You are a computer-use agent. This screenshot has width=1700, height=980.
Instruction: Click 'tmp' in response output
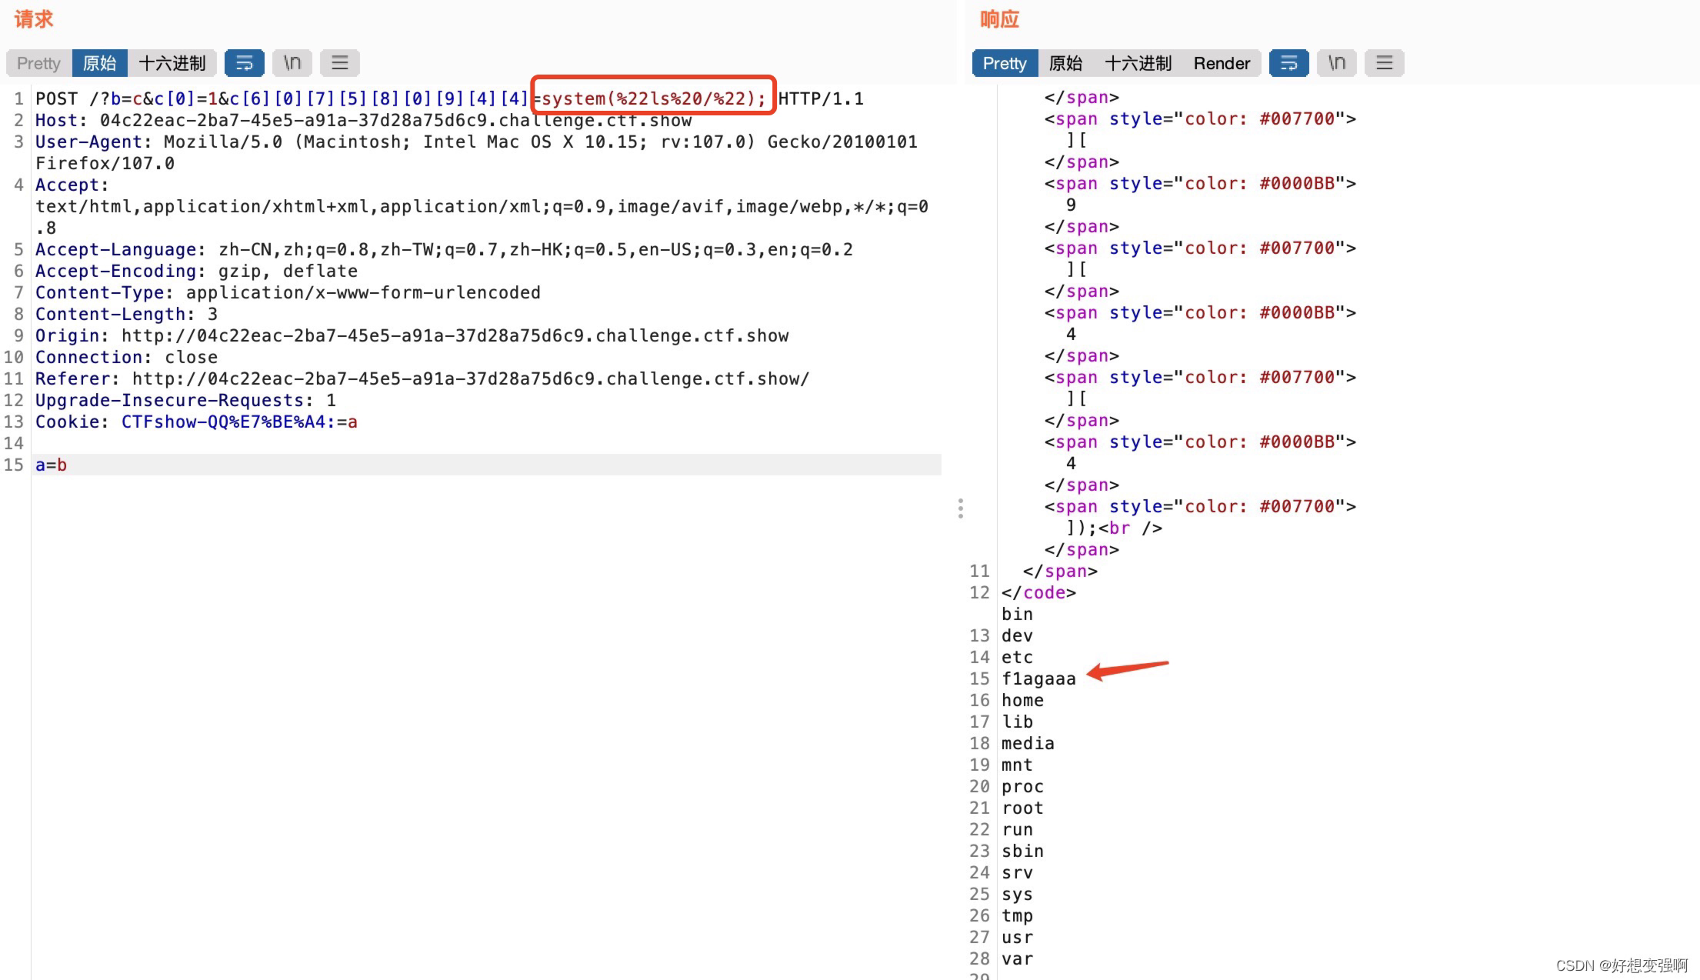tap(1017, 915)
